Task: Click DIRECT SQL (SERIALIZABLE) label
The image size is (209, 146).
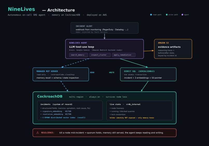Action: pos(139,71)
